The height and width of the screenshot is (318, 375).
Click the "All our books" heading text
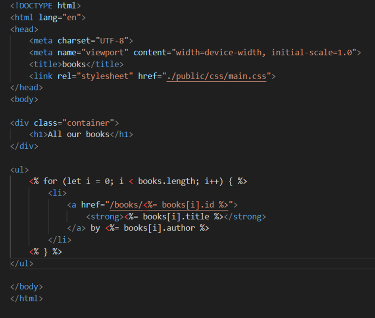point(79,134)
